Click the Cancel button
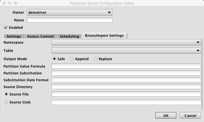204x122 pixels. (x=190, y=115)
